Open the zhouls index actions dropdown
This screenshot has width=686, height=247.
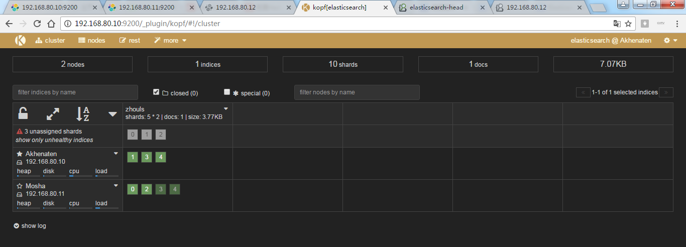[226, 108]
